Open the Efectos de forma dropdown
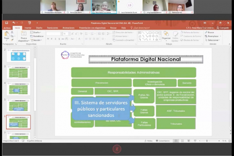The width and height of the screenshot is (234, 156). click(x=190, y=40)
